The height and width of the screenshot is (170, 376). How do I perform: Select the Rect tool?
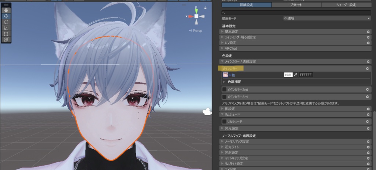(6, 34)
